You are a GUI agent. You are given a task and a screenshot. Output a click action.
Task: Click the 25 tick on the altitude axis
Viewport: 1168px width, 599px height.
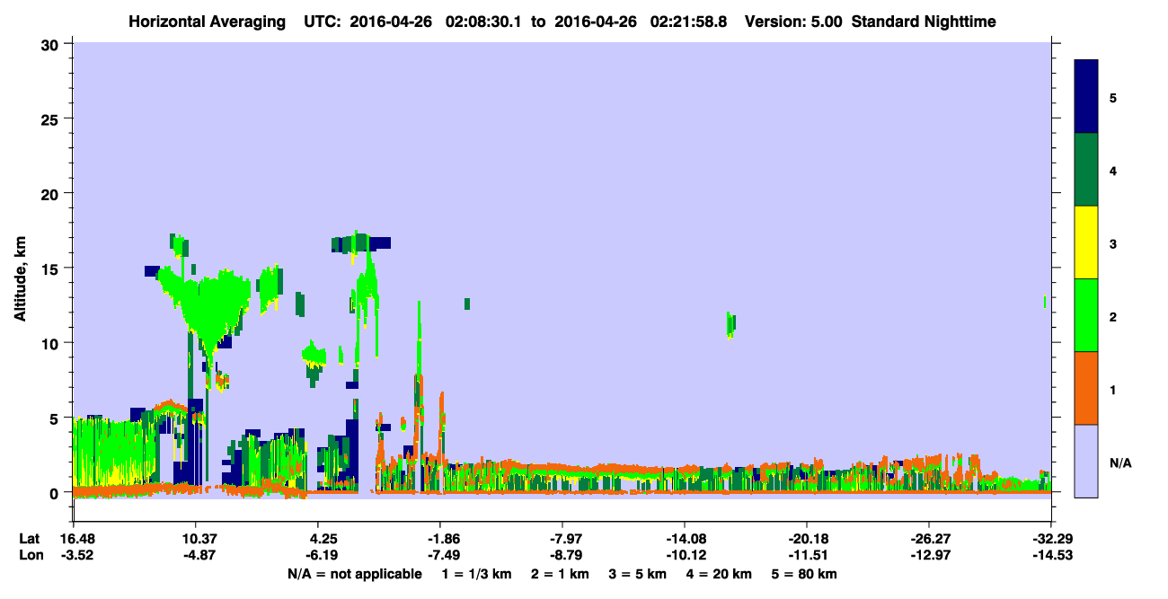click(51, 119)
